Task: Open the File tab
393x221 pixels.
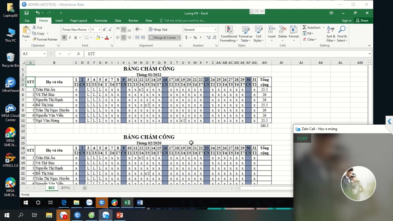Action: coord(27,21)
